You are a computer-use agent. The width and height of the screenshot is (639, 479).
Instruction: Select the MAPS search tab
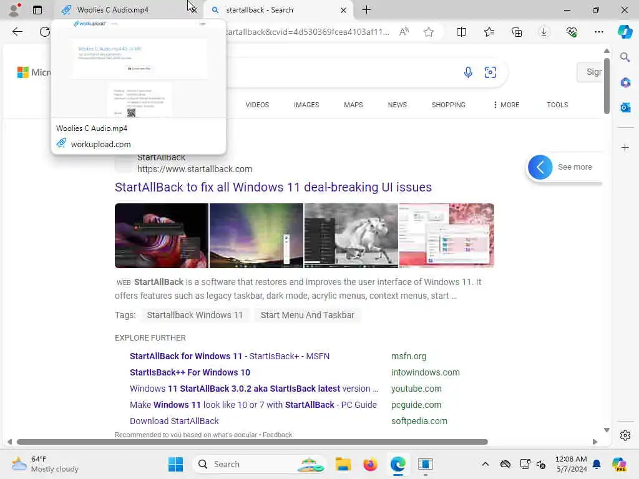point(353,105)
